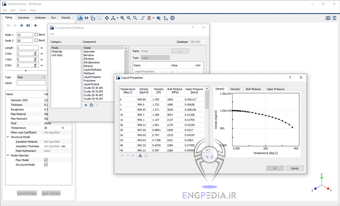340x206 pixels.
Task: Open the Viscosity chart tab
Action: pos(235,89)
